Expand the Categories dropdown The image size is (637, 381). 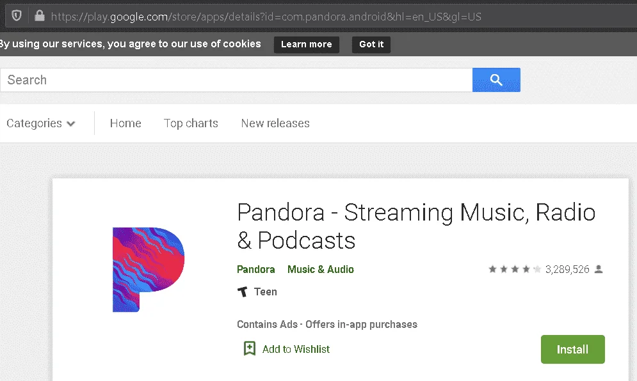pos(40,123)
